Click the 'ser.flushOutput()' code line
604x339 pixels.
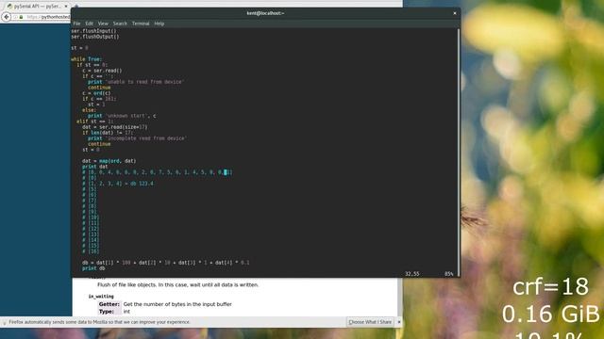95,37
